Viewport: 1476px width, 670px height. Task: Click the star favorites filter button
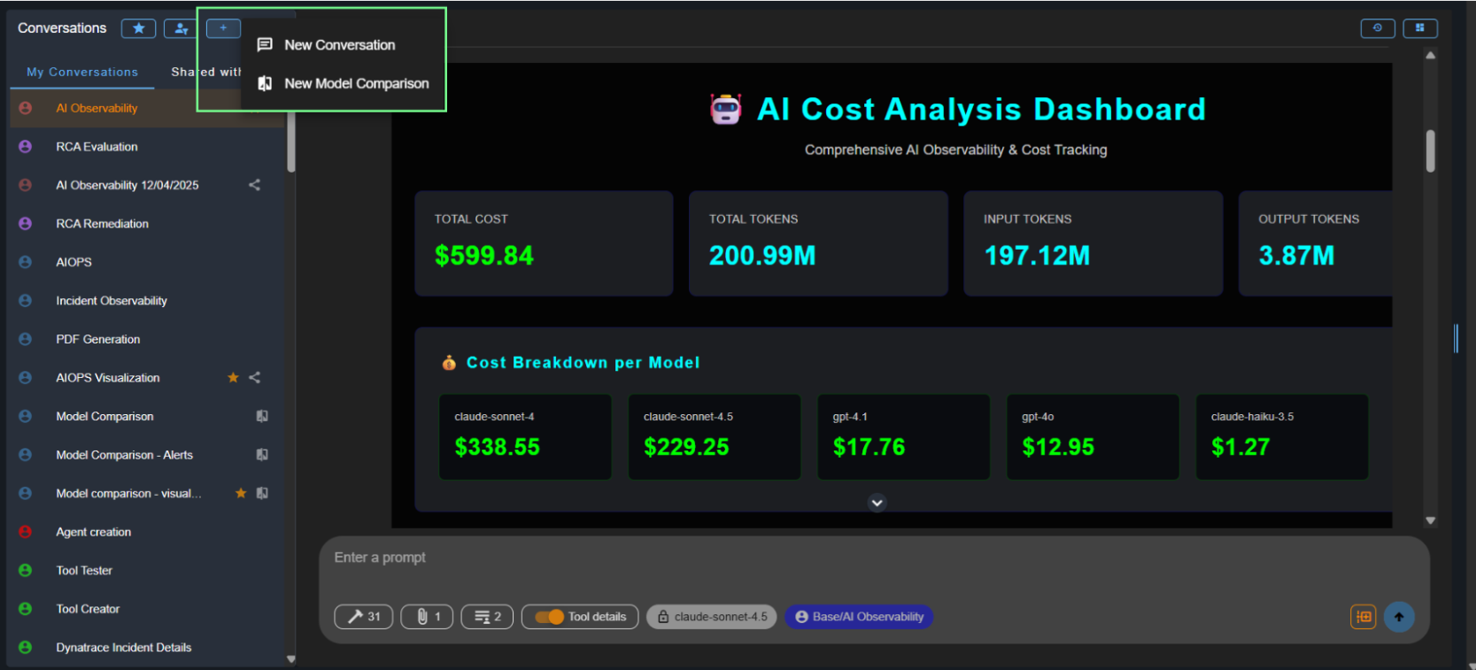[138, 28]
